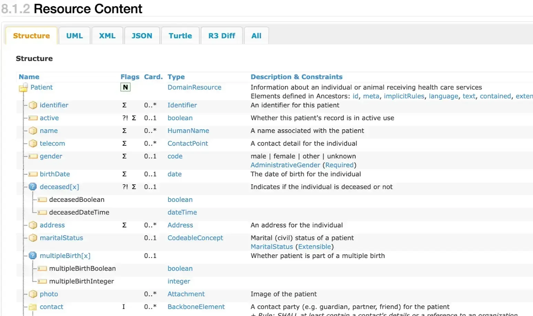Click the folder icon beside telecom

tap(33, 143)
